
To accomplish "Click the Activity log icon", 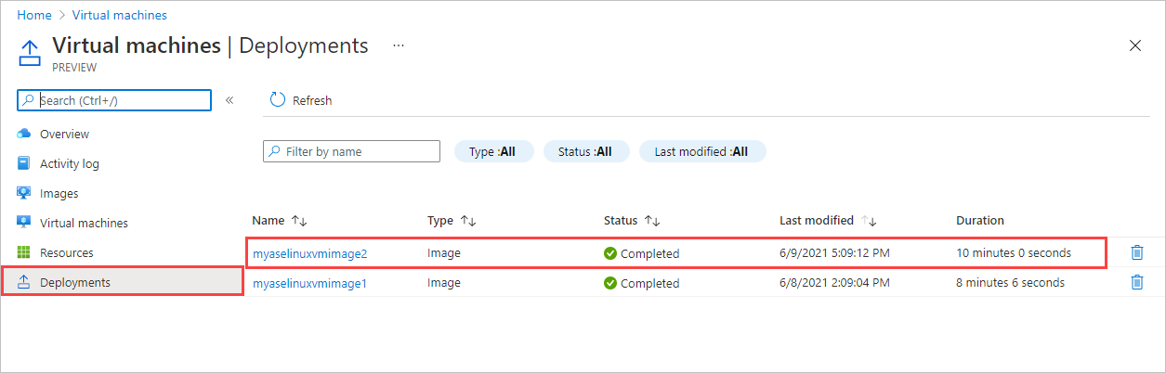I will click(x=24, y=163).
